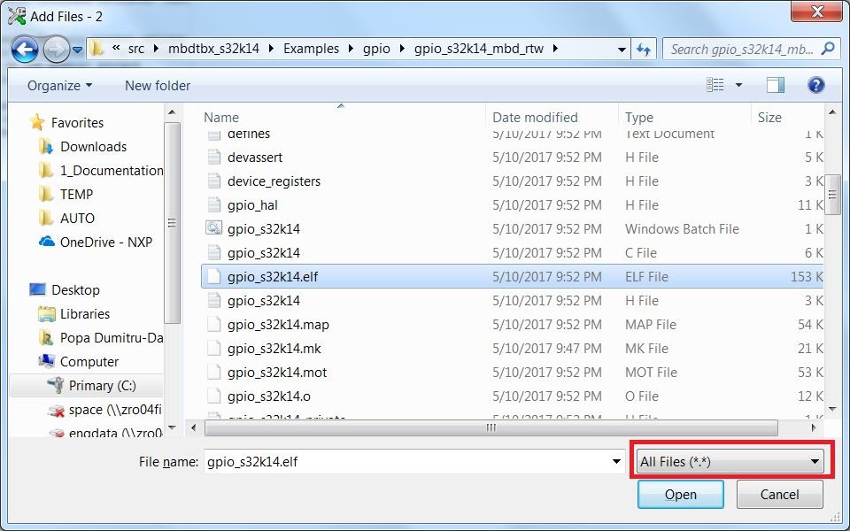Select the gpio_hal file

click(513, 205)
